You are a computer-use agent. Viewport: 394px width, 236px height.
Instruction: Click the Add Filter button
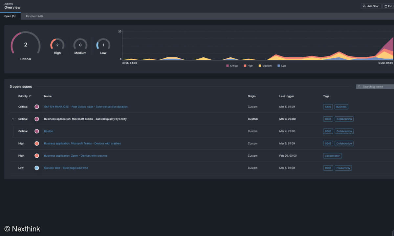[x=371, y=6]
